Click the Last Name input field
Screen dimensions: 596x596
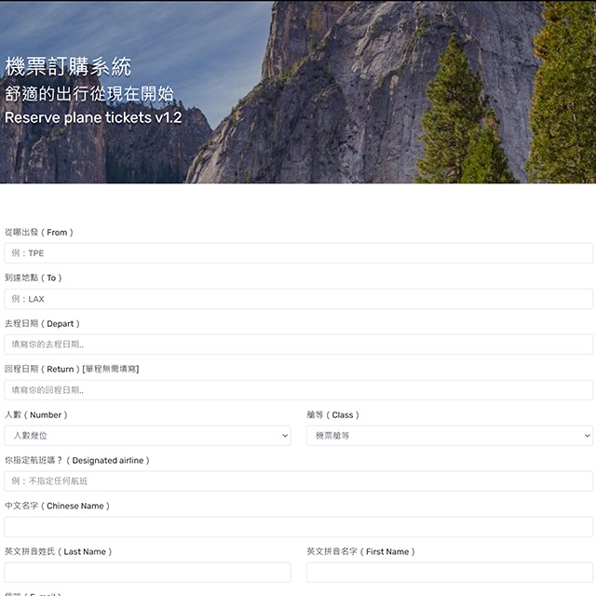click(147, 573)
